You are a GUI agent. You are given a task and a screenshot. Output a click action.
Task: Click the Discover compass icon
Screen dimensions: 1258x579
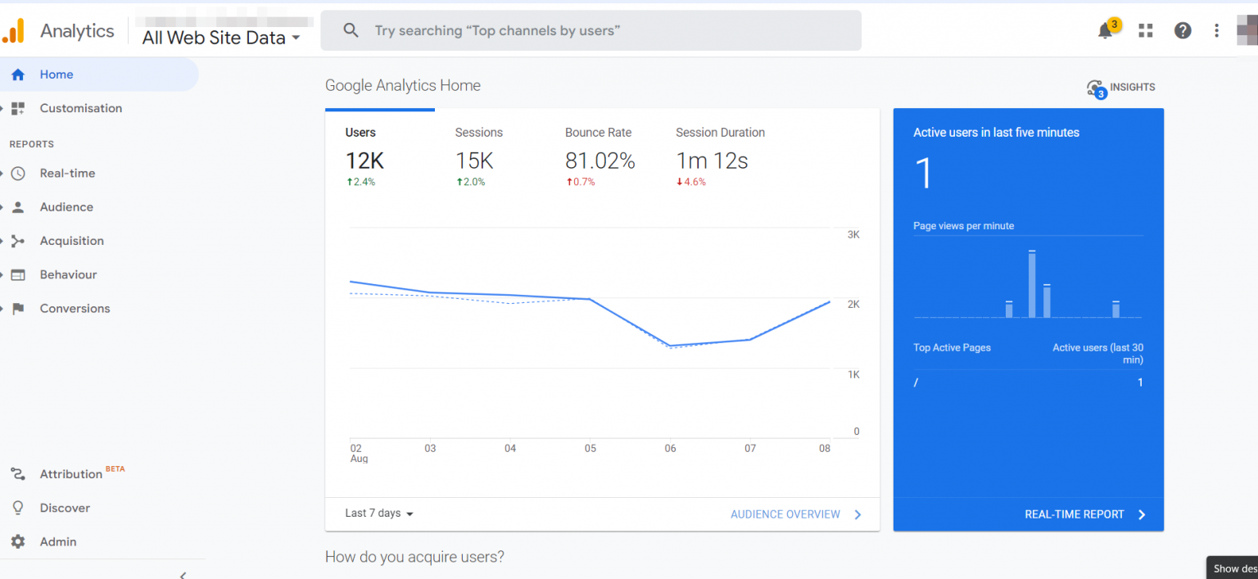(18, 508)
